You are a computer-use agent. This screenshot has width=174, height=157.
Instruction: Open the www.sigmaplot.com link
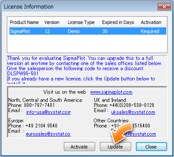tap(111, 92)
